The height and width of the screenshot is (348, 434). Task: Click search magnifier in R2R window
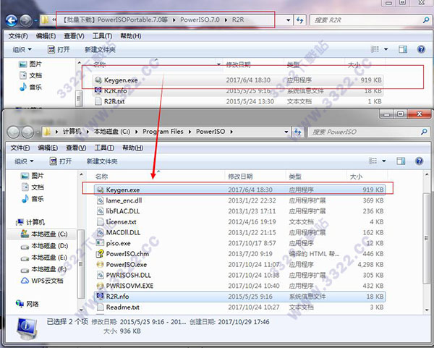(x=426, y=20)
